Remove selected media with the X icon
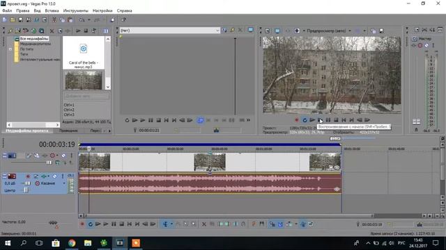 pyautogui.click(x=52, y=31)
